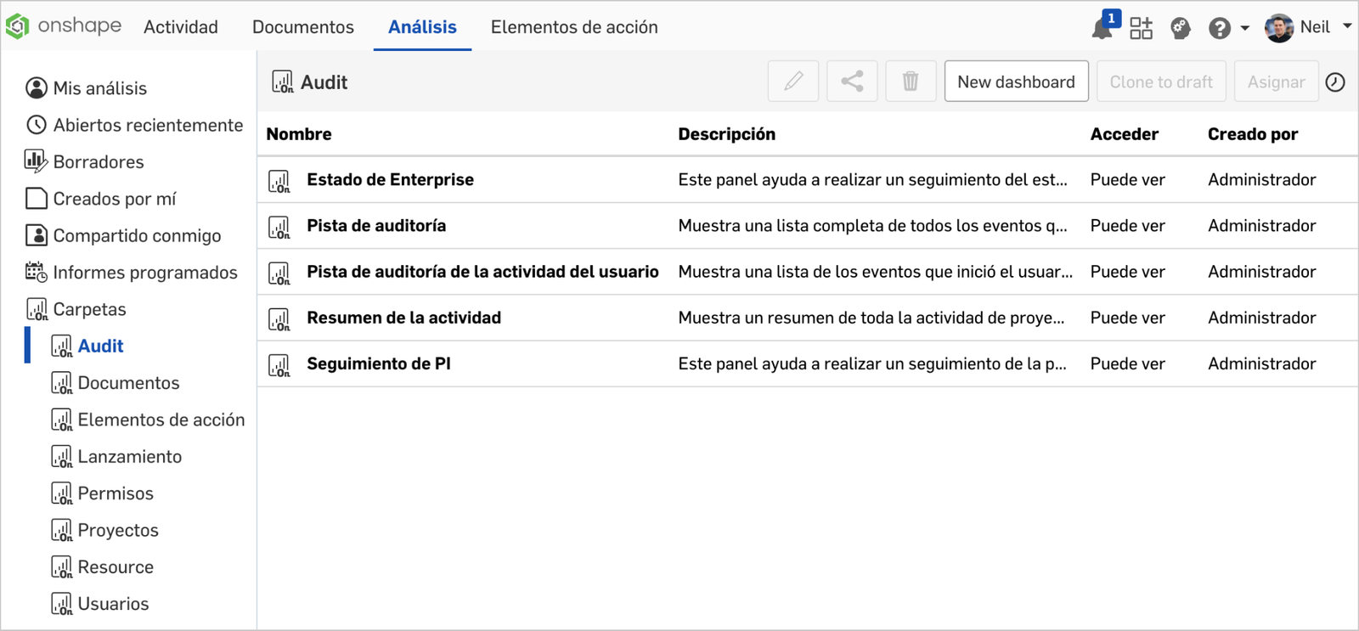The height and width of the screenshot is (631, 1359).
Task: Expand the Carpetas folder tree
Action: (89, 309)
